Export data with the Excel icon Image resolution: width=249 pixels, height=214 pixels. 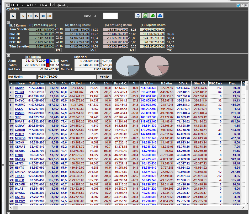pyautogui.click(x=145, y=15)
